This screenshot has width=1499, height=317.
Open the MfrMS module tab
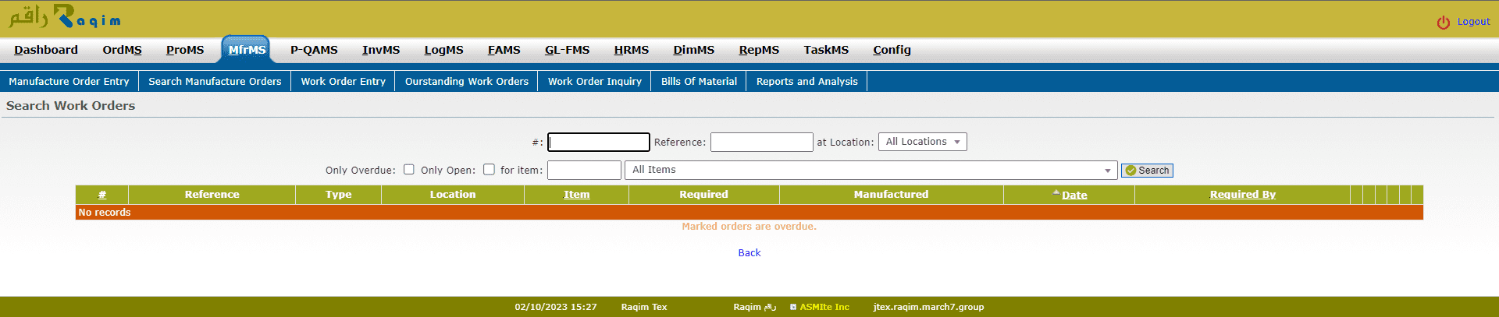[247, 50]
